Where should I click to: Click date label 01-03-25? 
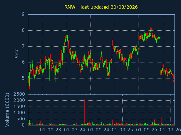click(x=122, y=130)
